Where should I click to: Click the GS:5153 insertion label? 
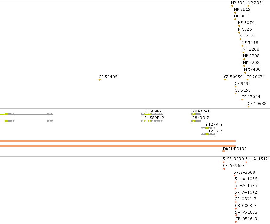coord(243,90)
